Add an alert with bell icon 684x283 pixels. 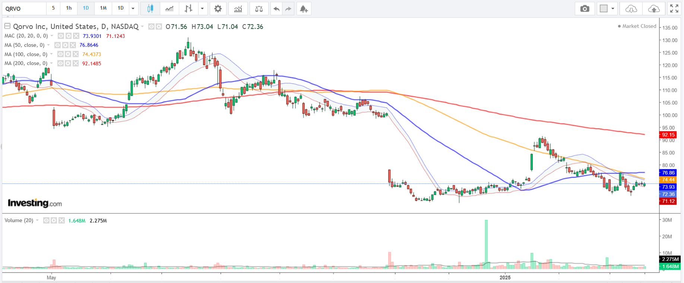click(304, 9)
